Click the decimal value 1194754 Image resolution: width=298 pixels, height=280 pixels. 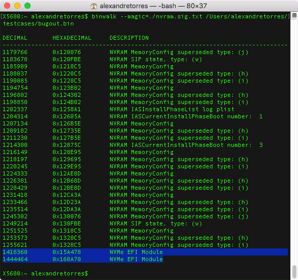tap(15, 88)
